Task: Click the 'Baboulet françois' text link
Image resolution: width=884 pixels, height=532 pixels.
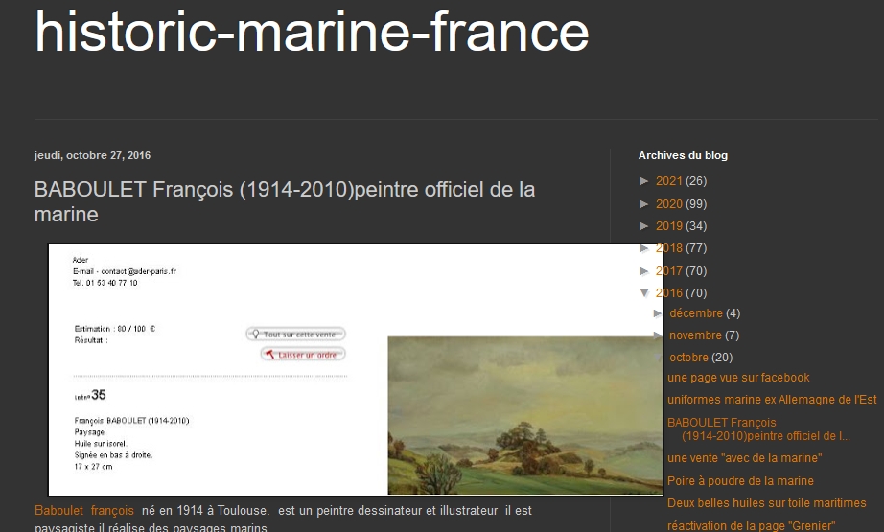Action: point(84,511)
